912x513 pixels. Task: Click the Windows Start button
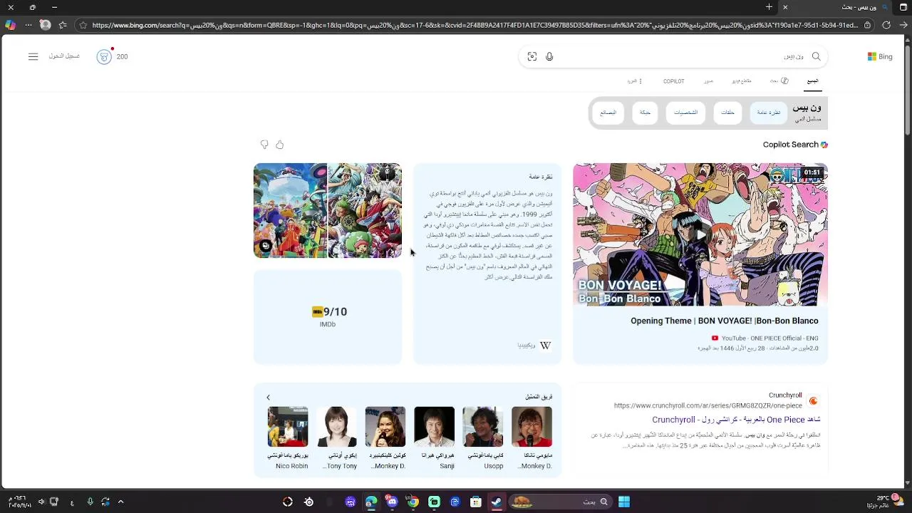(624, 502)
